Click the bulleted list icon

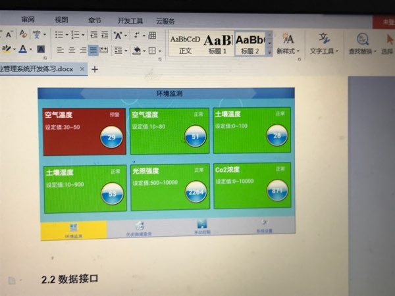click(x=59, y=35)
